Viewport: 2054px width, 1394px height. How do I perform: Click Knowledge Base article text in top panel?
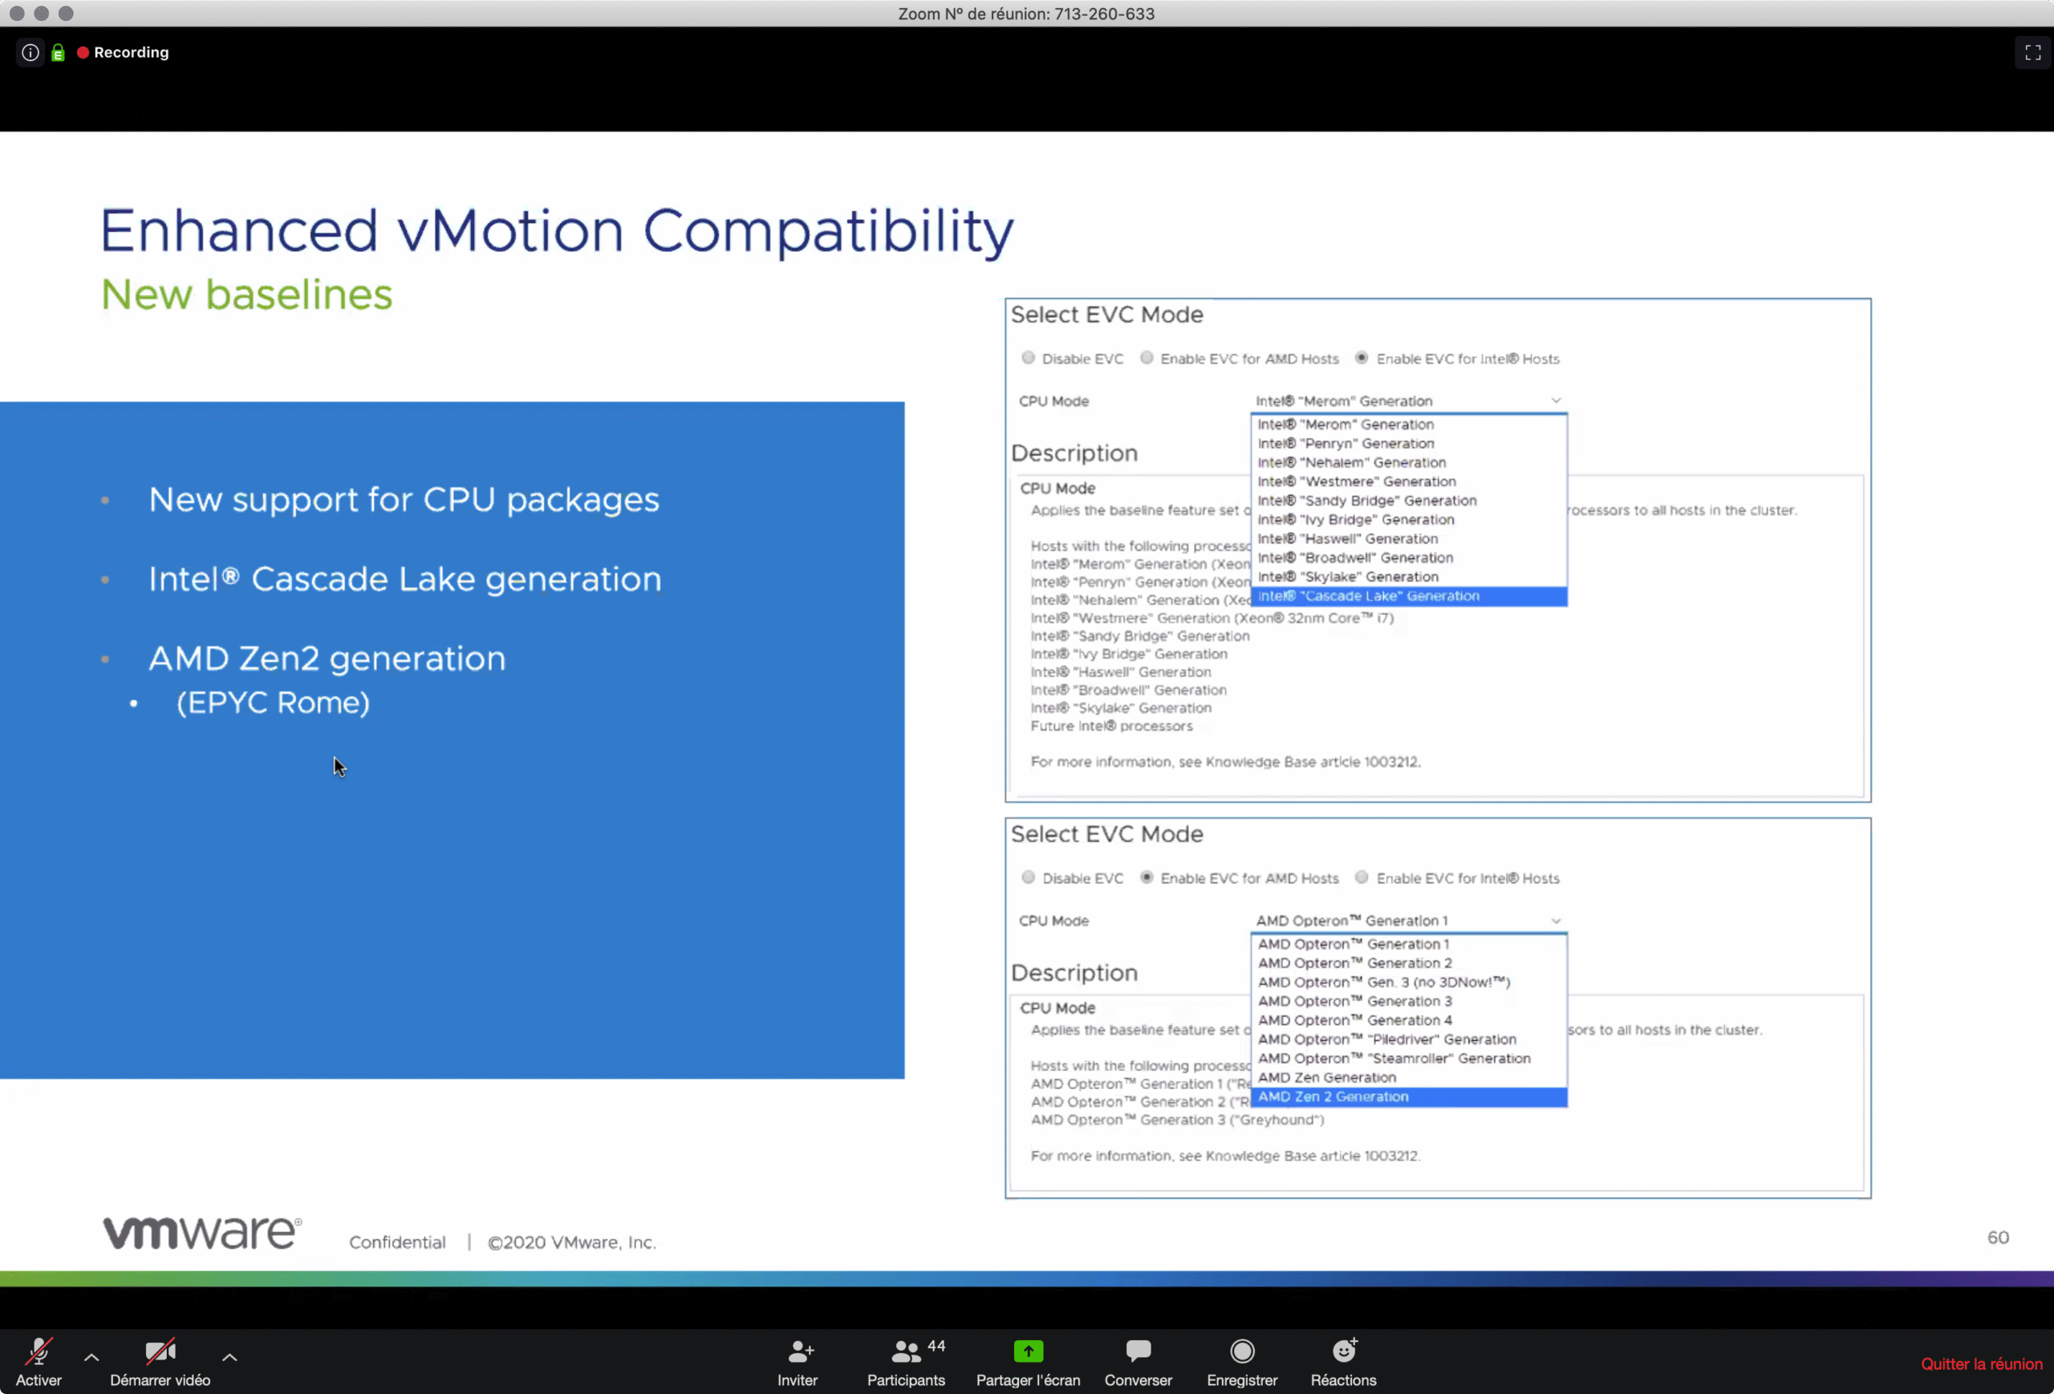point(1225,761)
